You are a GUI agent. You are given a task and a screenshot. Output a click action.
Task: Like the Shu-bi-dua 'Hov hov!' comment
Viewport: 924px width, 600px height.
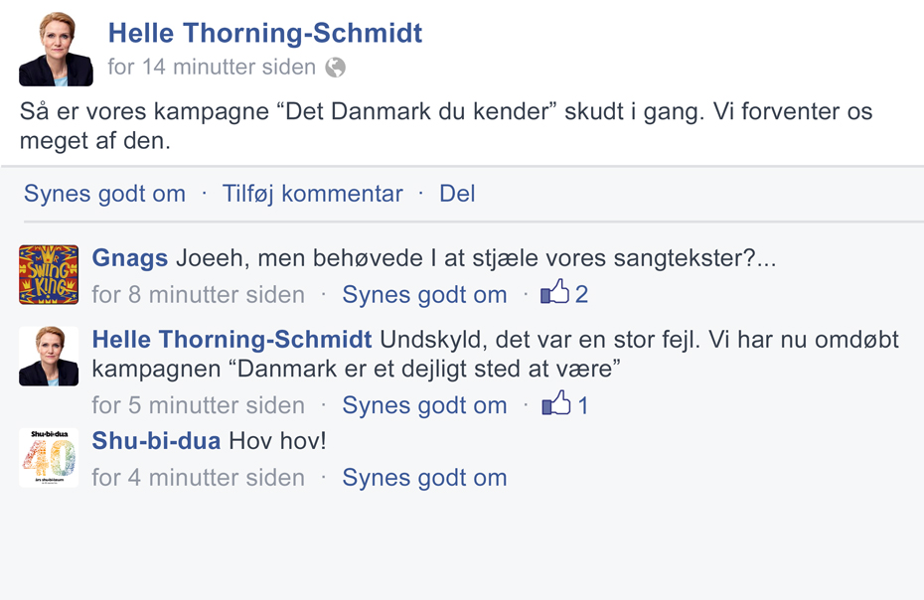pos(424,478)
